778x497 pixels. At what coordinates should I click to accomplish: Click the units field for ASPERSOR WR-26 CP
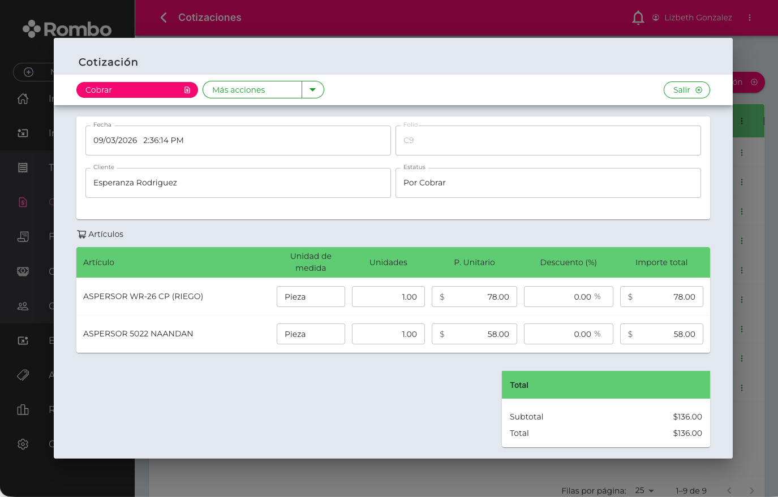[388, 297]
